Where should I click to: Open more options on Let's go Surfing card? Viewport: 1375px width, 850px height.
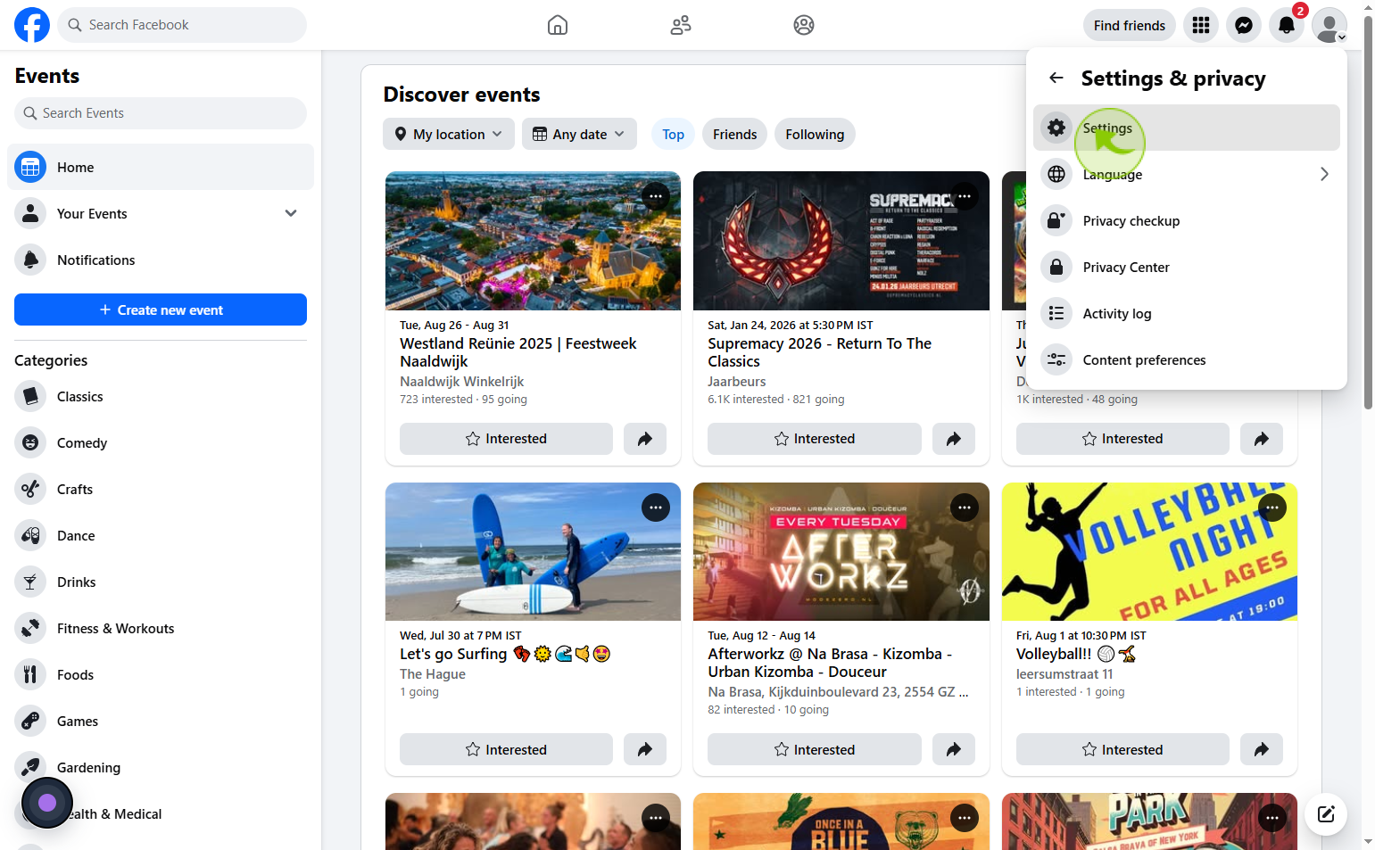coord(656,508)
